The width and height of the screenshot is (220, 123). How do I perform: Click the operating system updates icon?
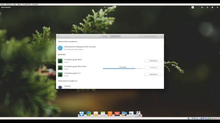[60, 48]
